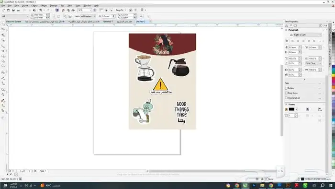Image resolution: width=335 pixels, height=189 pixels.
Task: Collapse the Frame section
Action: (x=286, y=104)
